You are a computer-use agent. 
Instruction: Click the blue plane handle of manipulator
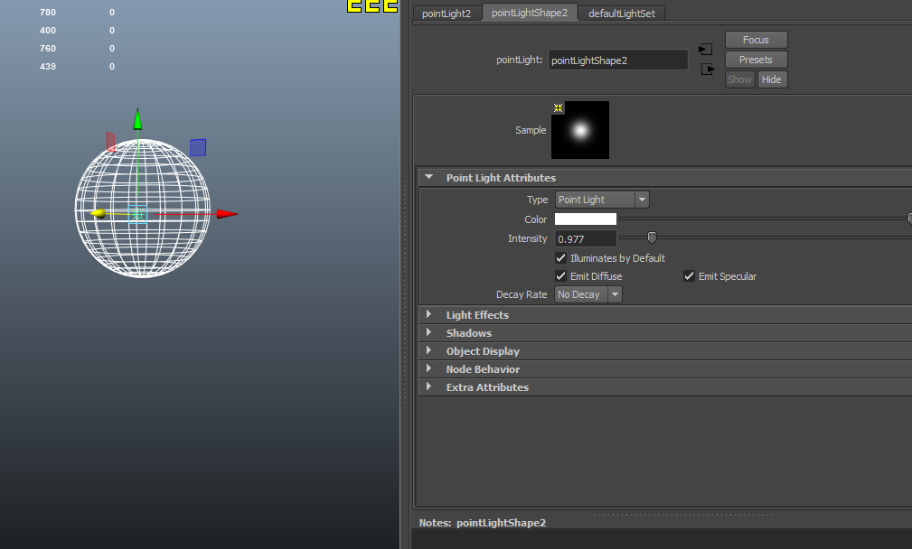point(198,147)
